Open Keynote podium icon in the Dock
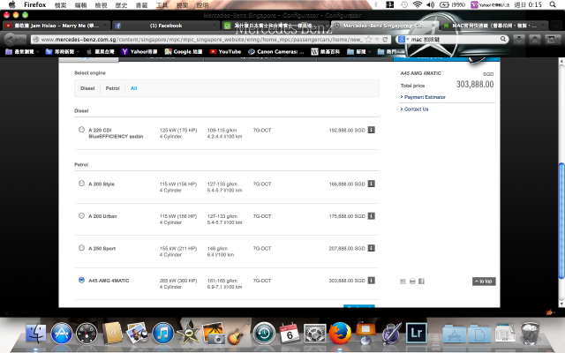Image resolution: width=565 pixels, height=353 pixels. [365, 333]
